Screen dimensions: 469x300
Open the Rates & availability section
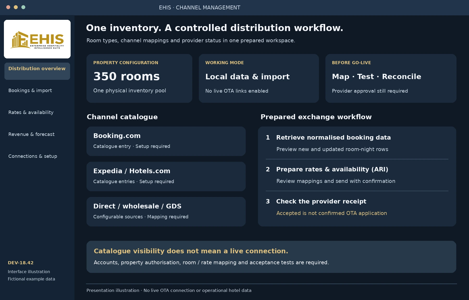tap(31, 112)
